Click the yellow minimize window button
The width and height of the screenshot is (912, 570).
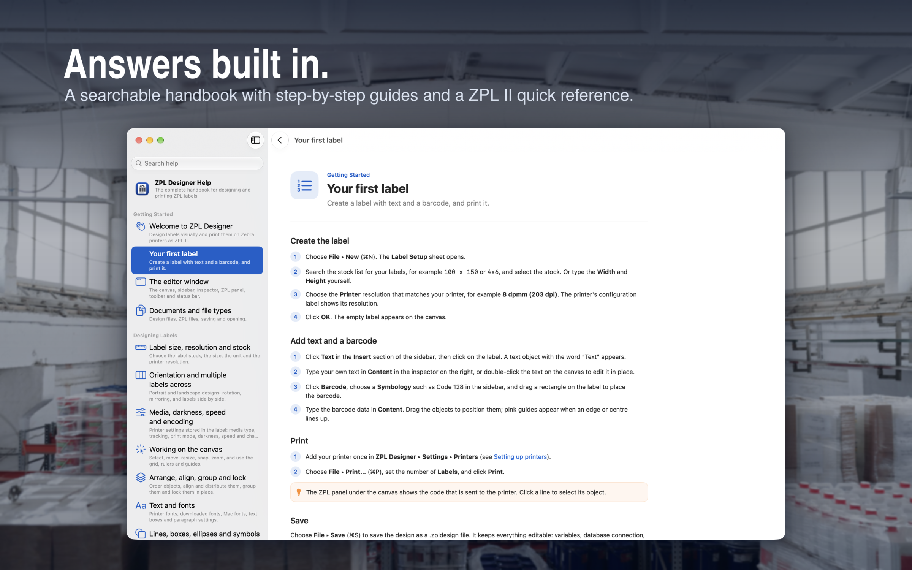[x=150, y=140]
